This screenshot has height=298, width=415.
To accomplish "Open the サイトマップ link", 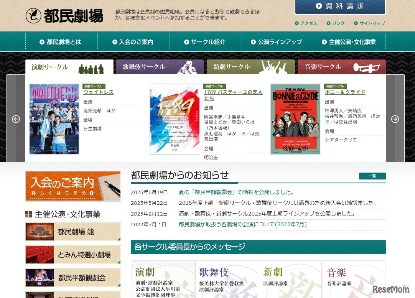I will pyautogui.click(x=369, y=23).
